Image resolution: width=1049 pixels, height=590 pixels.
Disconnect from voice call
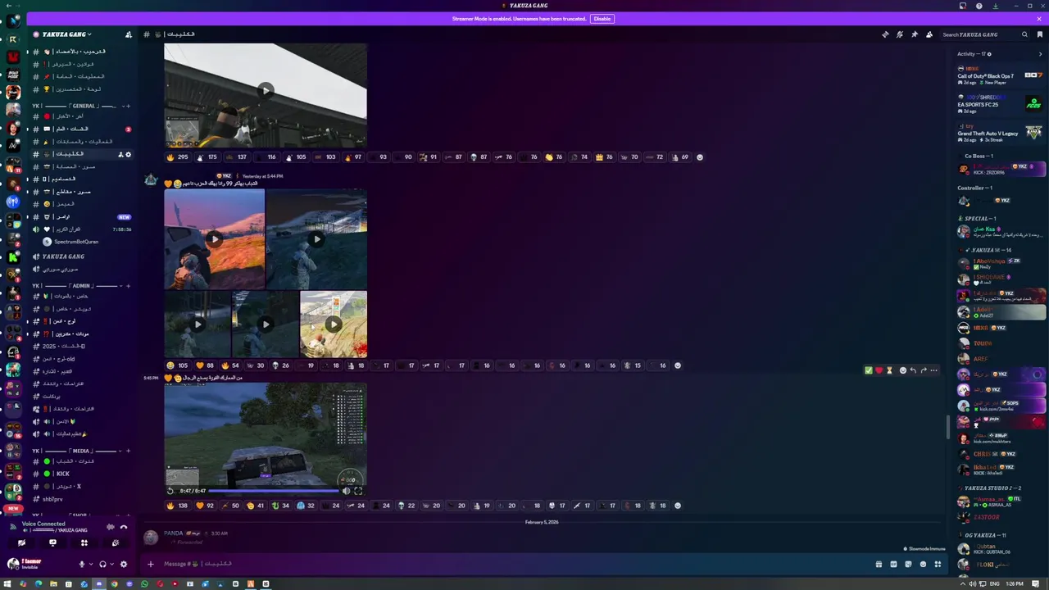click(124, 527)
